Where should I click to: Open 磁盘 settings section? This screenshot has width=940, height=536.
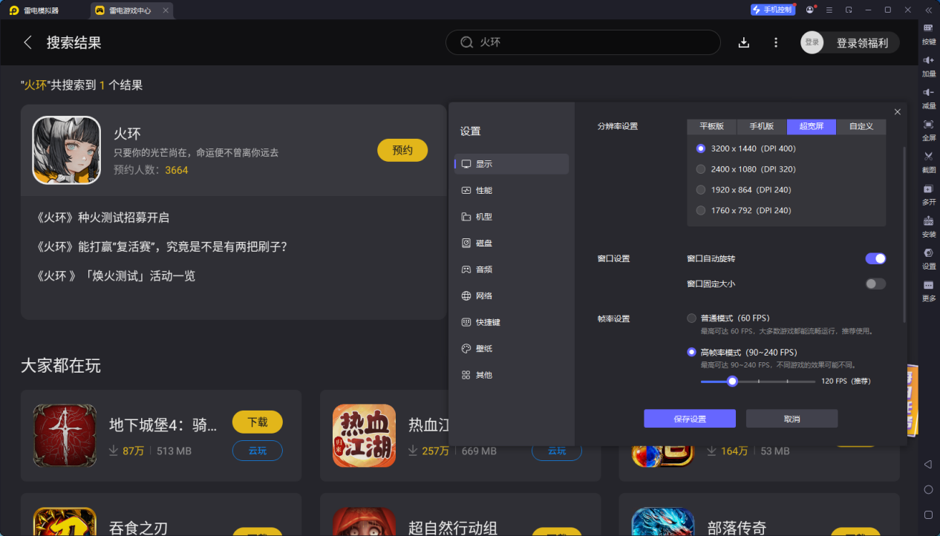(512, 244)
